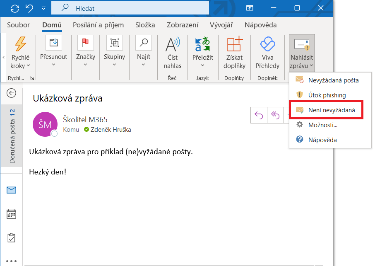The width and height of the screenshot is (375, 266).
Task: Click the message body sentence about (ne)vyžádané pošty
Action: coord(111,152)
